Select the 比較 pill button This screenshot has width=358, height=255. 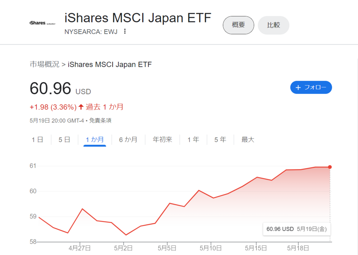click(273, 25)
